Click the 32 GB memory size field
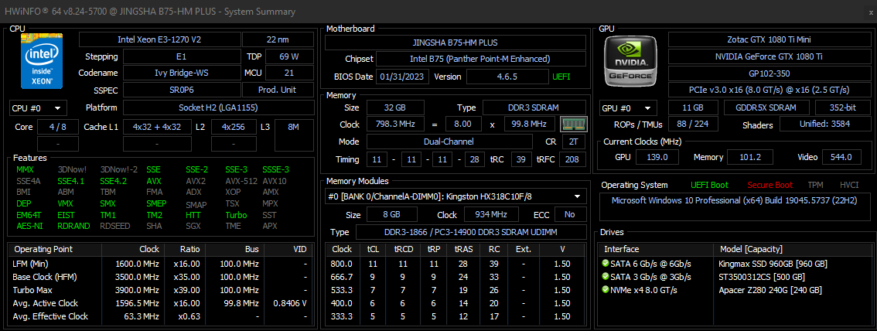Screen dimensions: 877x331 (395, 107)
